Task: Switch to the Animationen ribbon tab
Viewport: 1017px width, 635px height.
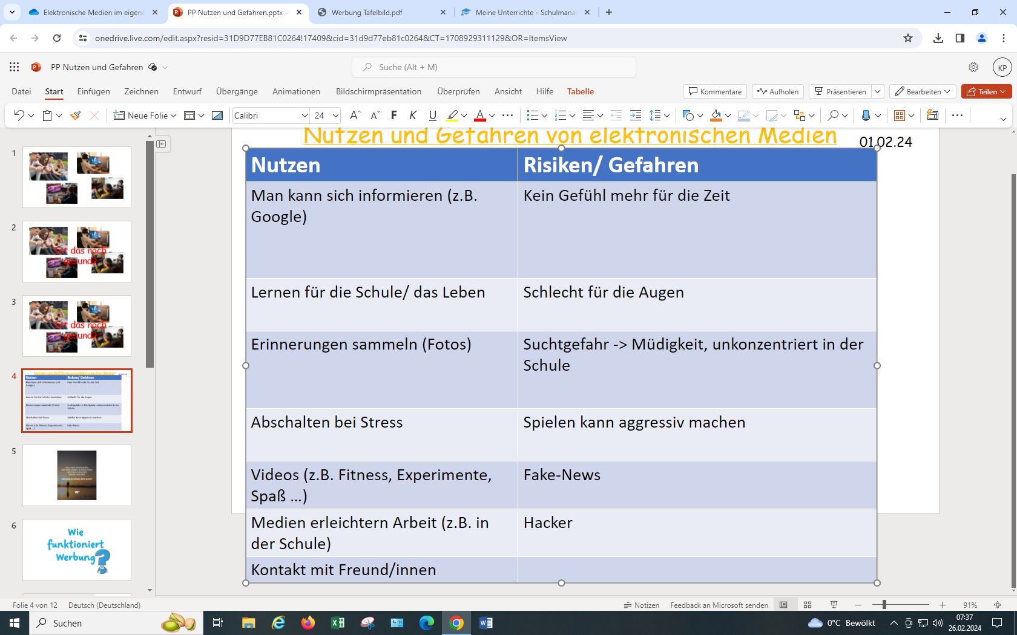Action: coord(296,91)
